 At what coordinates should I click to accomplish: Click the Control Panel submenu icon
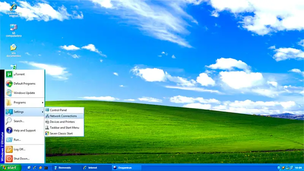click(47, 110)
